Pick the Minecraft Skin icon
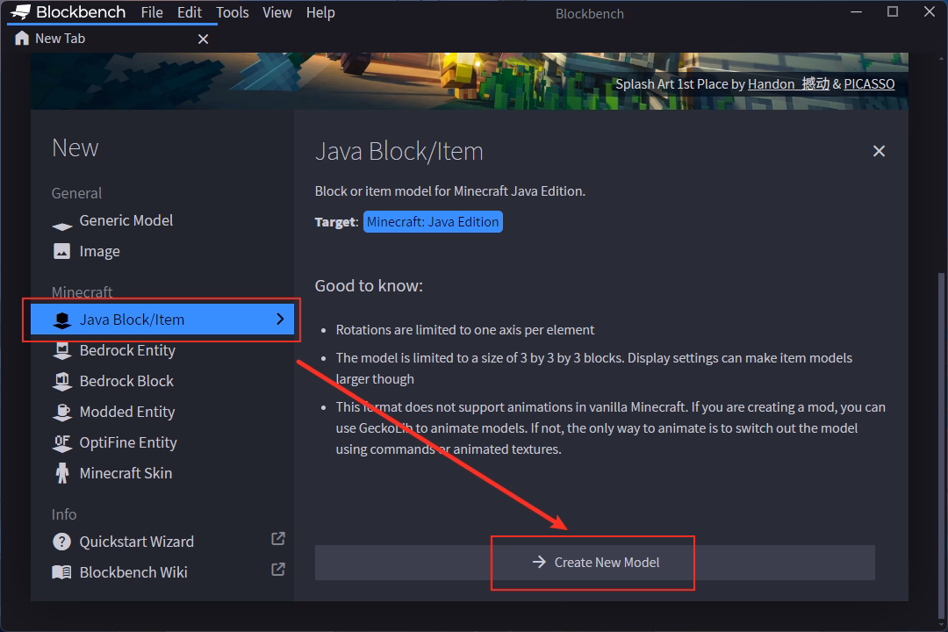The image size is (948, 632). (61, 473)
